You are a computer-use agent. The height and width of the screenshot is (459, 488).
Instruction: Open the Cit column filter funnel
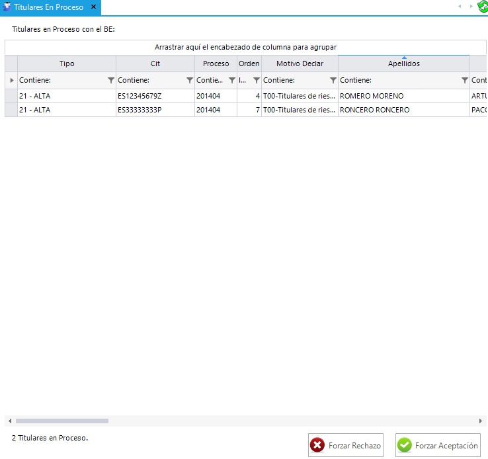[x=190, y=80]
